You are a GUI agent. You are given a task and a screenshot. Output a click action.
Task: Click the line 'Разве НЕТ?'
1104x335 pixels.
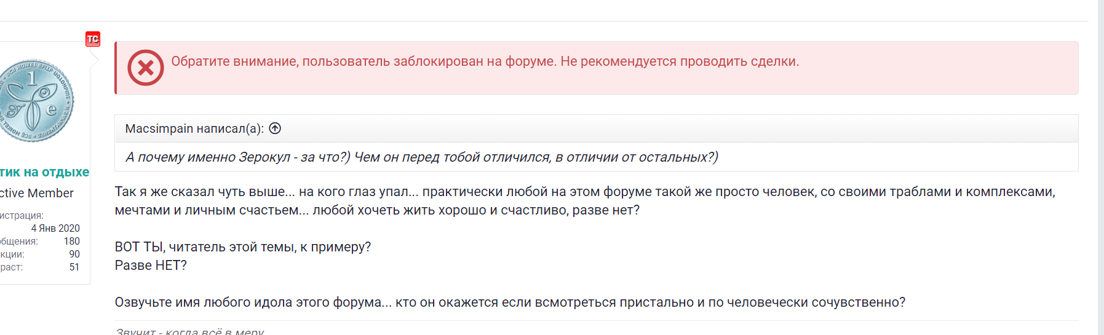[x=151, y=266]
